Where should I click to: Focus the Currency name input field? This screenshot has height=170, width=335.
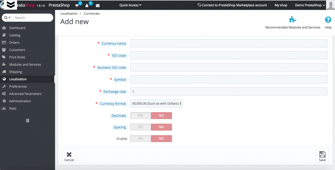(x=229, y=43)
